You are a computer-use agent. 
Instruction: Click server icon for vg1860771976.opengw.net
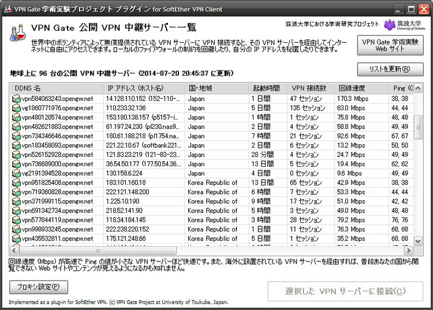pos(16,108)
